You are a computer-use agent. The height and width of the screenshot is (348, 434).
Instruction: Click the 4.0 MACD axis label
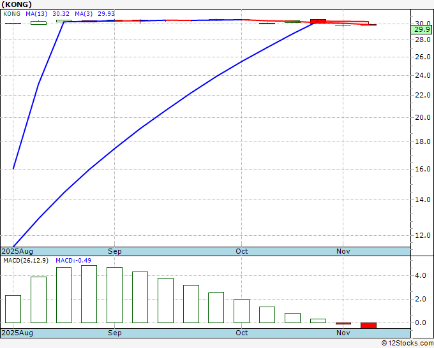coord(421,275)
